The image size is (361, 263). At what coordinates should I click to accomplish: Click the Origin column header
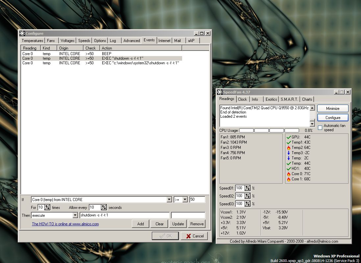click(70, 48)
